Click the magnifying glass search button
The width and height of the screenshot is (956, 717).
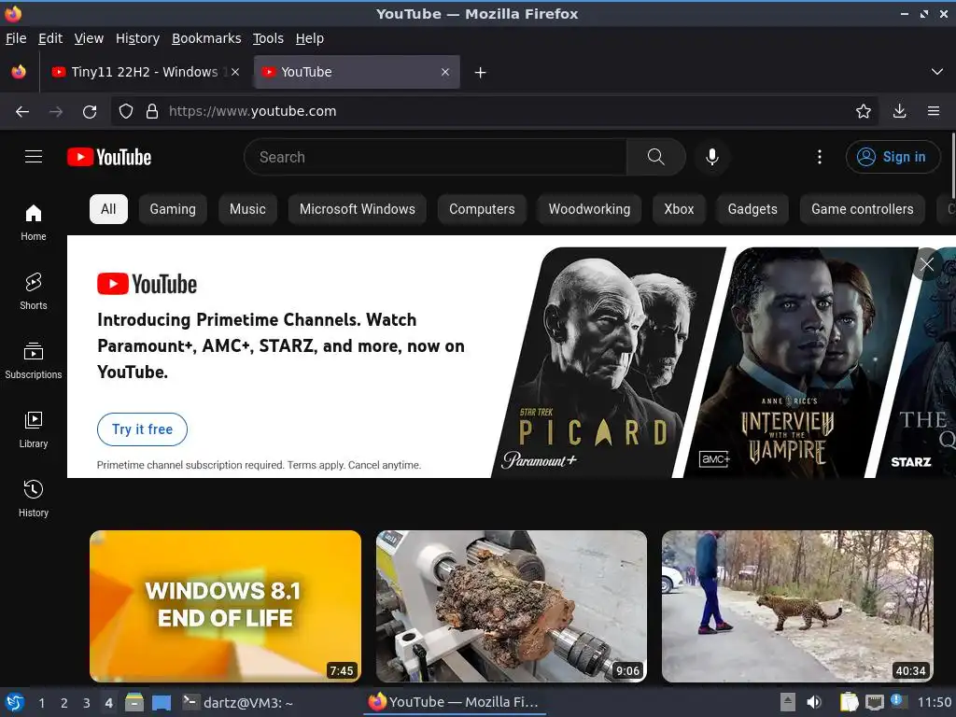[656, 157]
